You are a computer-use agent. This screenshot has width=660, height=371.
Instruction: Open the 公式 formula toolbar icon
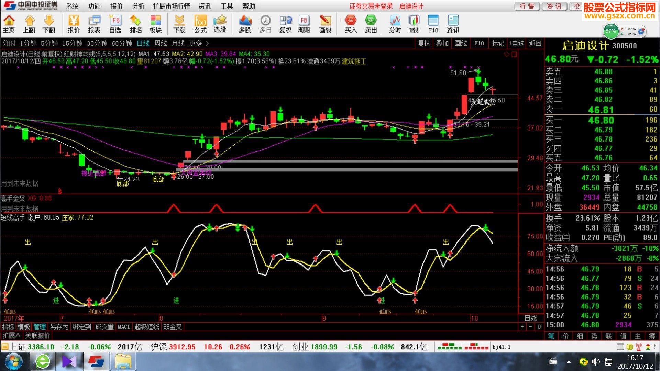pos(200,24)
